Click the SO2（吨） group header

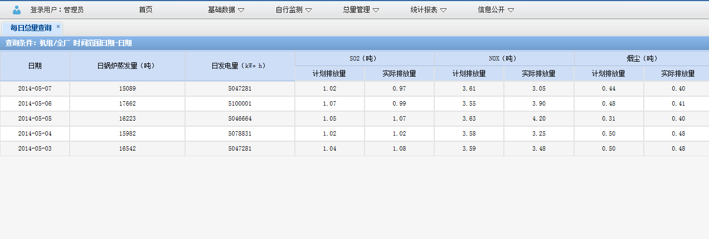pyautogui.click(x=365, y=58)
